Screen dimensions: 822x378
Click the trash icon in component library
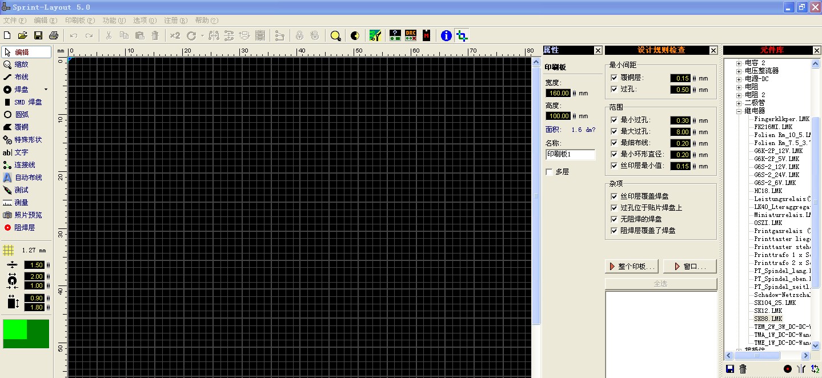(x=743, y=369)
